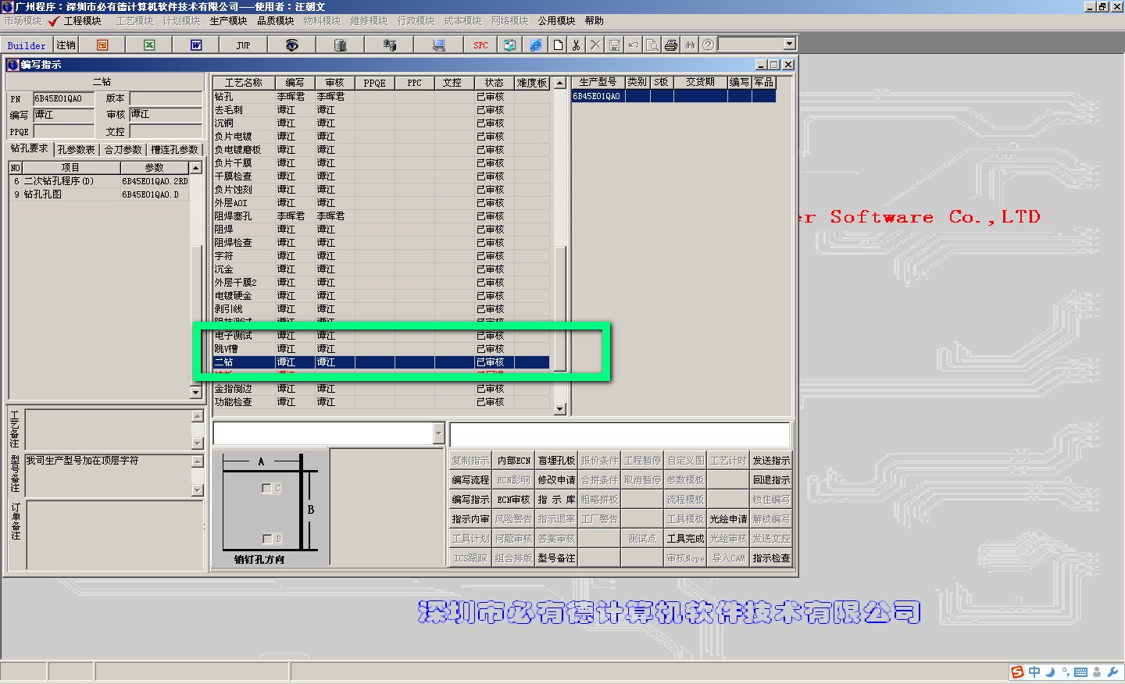Click the print preview toolbar icon
The image size is (1125, 684).
(x=652, y=45)
